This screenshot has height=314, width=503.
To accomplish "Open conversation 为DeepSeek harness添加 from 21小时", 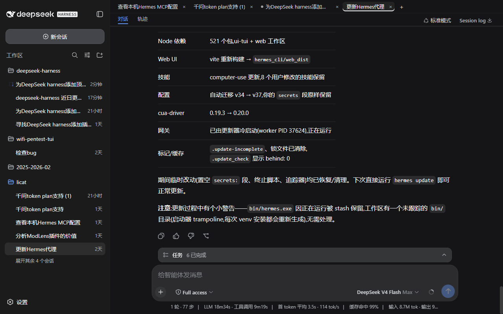I will (55, 111).
